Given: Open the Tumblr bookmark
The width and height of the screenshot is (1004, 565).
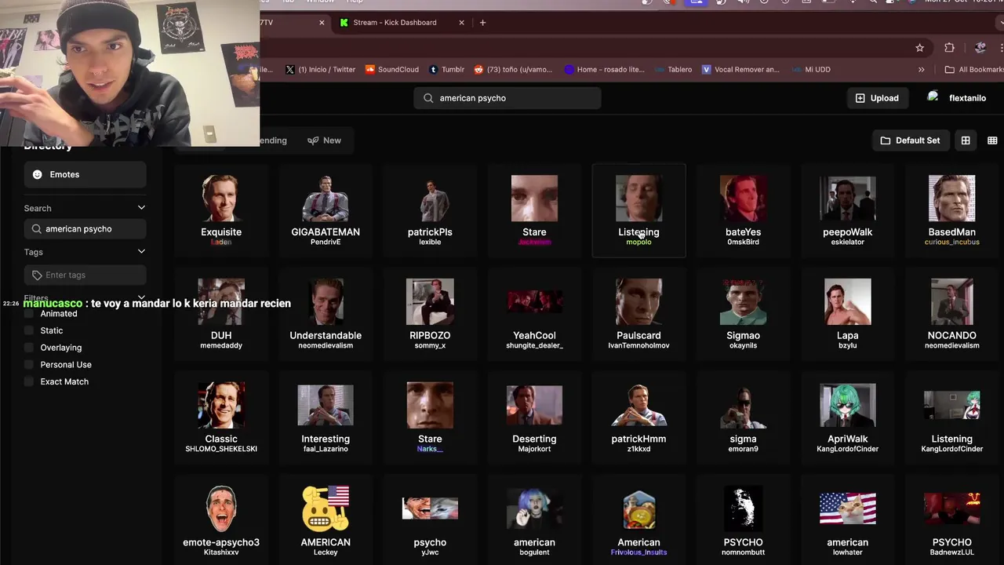Looking at the screenshot, I should 446,70.
